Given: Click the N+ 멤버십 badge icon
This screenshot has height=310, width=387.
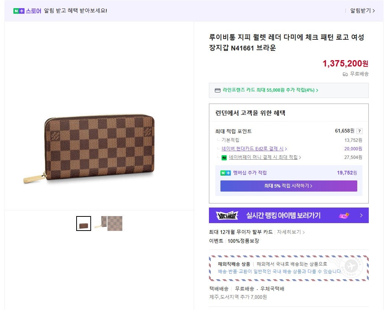Looking at the screenshot, I should pyautogui.click(x=226, y=173).
